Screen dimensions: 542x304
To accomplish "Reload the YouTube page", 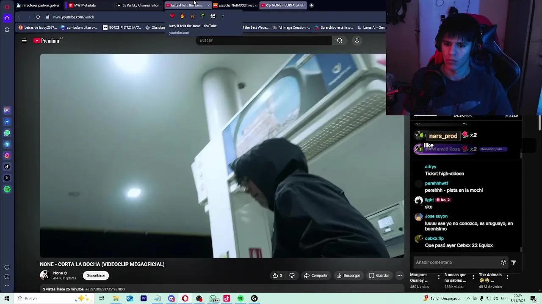I will [x=38, y=17].
